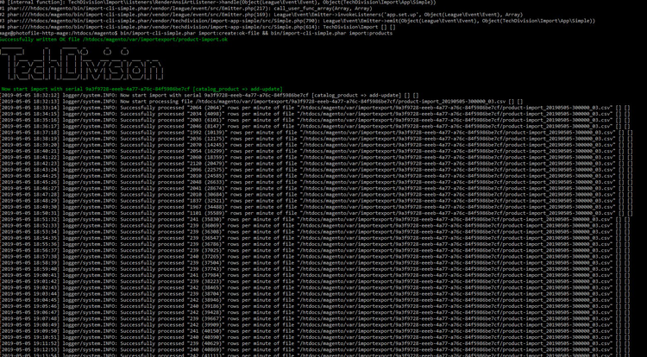Click log entry at 19:01:42
The height and width of the screenshot is (357, 647).
(315, 282)
